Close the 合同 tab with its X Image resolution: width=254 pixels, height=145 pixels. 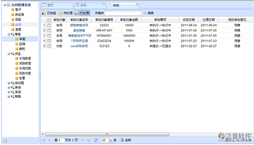click(104, 4)
